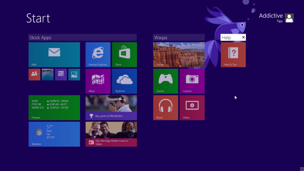Open Sports tile about Wimbledon upsets
Image resolution: width=304 pixels, height=171 pixels.
tap(111, 108)
